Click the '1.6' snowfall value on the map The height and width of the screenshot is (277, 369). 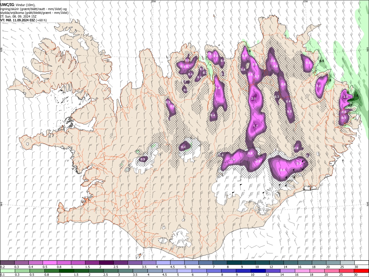319,86
